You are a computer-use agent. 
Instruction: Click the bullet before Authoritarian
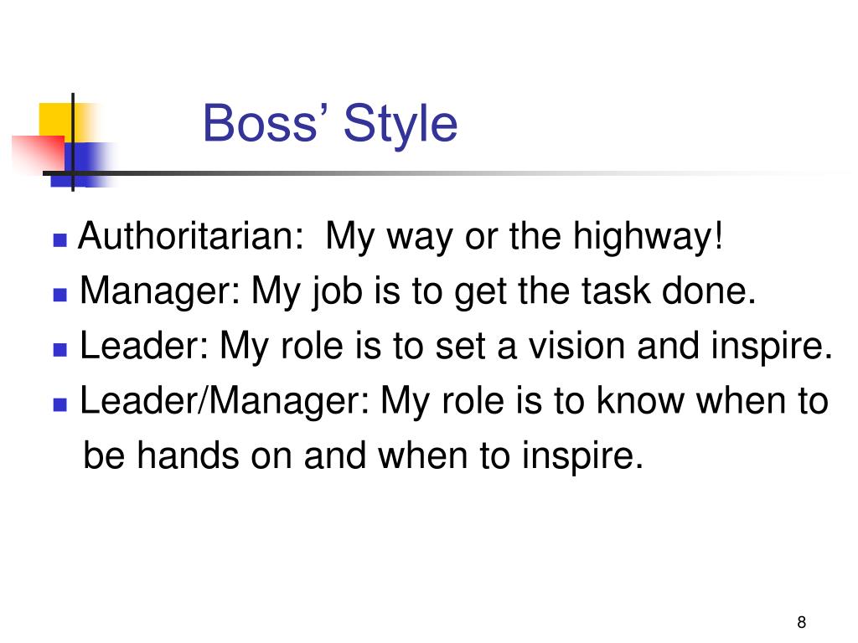(60, 240)
